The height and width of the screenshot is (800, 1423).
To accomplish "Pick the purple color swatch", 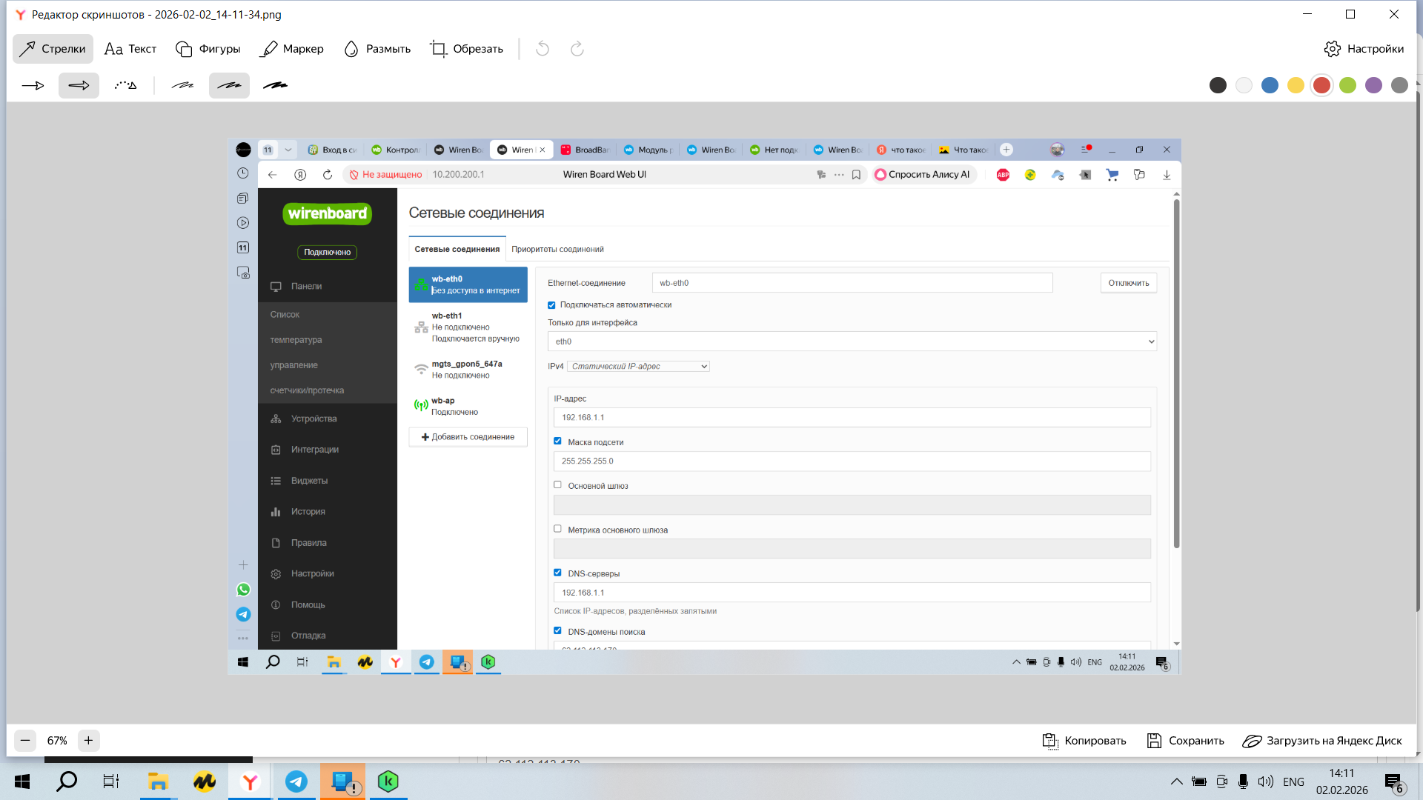I will 1373,86.
